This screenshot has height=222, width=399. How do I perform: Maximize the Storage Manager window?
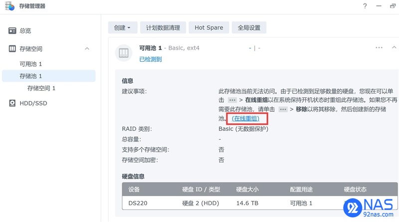(x=393, y=6)
